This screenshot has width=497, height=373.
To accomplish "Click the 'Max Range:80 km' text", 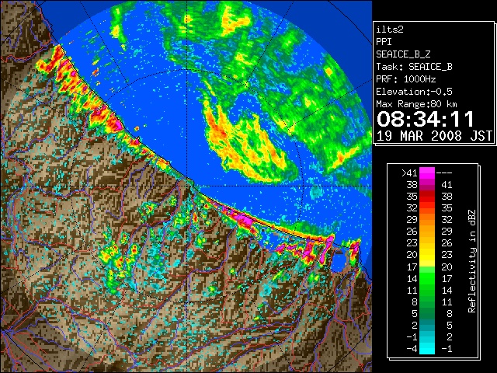I will pos(417,104).
